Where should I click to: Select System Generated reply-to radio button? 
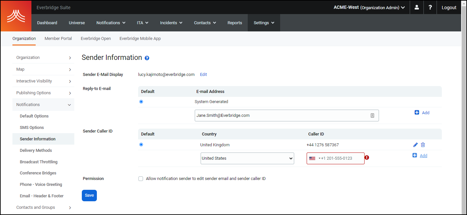pos(141,102)
